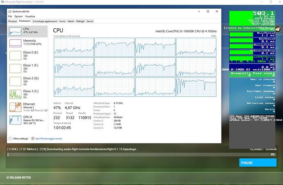The width and height of the screenshot is (283, 185).
Task: Click the Intel Core i5-10600K processor name
Action: (186, 31)
